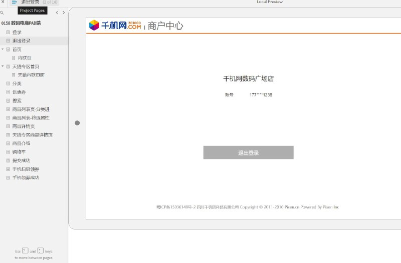Click the Local Preview title
This screenshot has width=401, height=263.
pos(270,2)
